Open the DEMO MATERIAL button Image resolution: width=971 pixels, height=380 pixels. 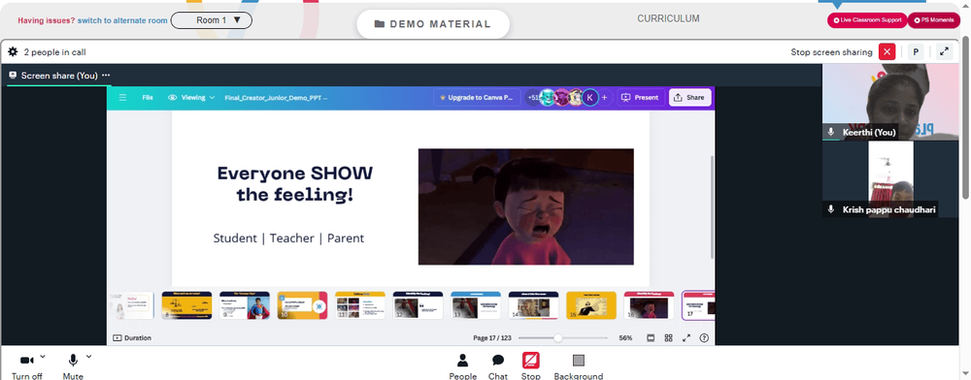point(433,24)
